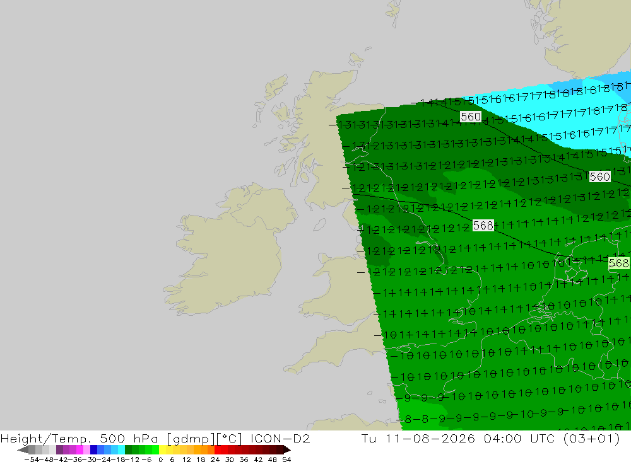Click the dark maroon right arrow end of scale
This screenshot has height=462, width=631.
click(287, 449)
